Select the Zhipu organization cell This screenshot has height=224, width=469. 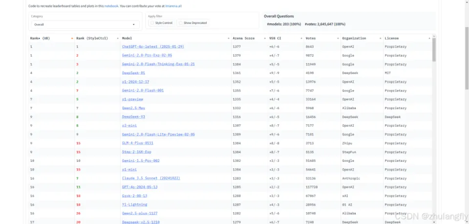(347, 143)
